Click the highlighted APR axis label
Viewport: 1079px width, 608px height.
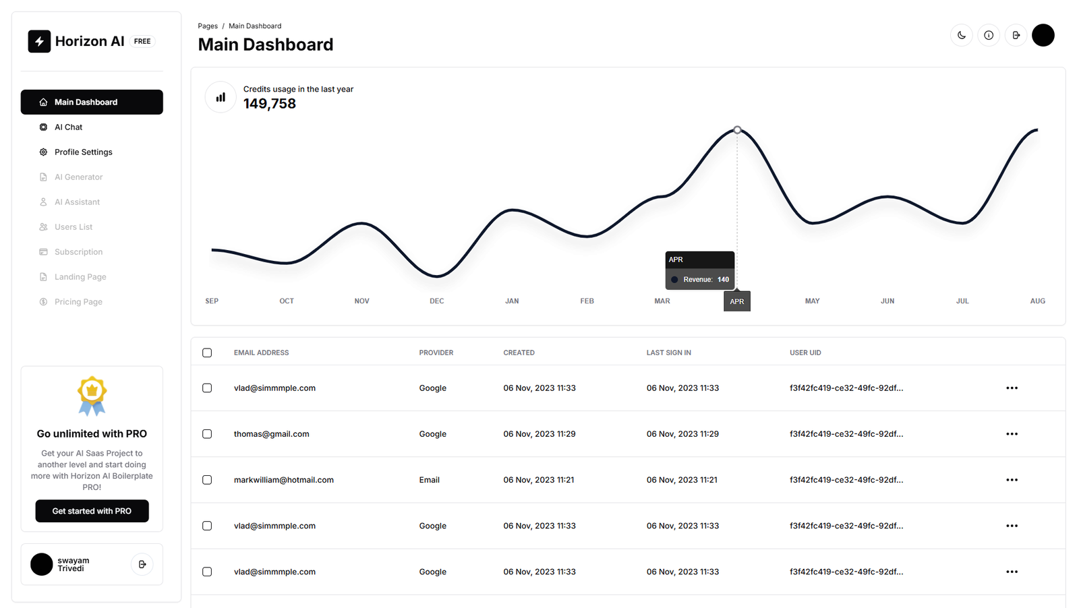click(x=737, y=301)
